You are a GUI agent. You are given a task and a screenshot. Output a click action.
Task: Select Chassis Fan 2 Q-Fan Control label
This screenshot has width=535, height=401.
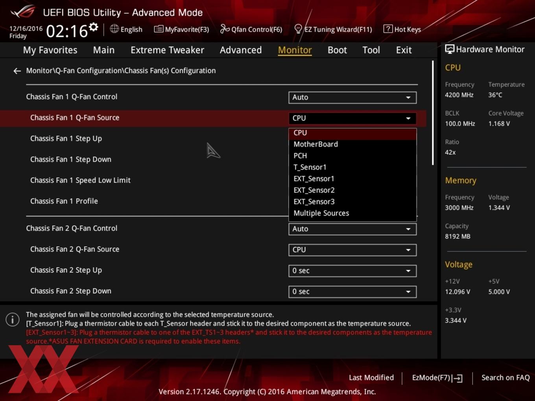[x=72, y=228]
